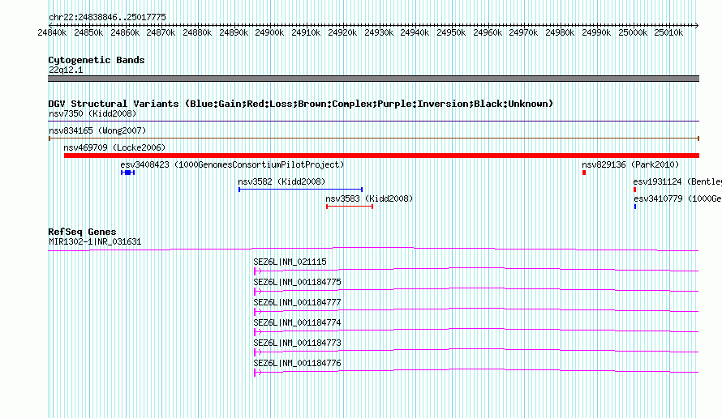
Task: Click the RefSeq Genes track title
Action: [x=82, y=232]
